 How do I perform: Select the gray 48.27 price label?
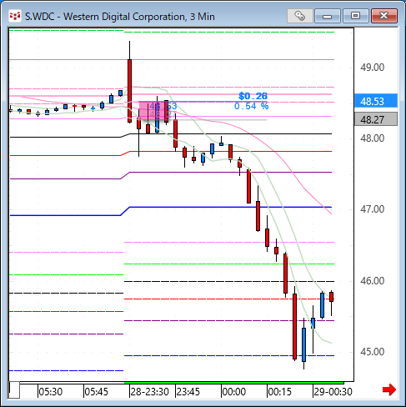[x=376, y=119]
